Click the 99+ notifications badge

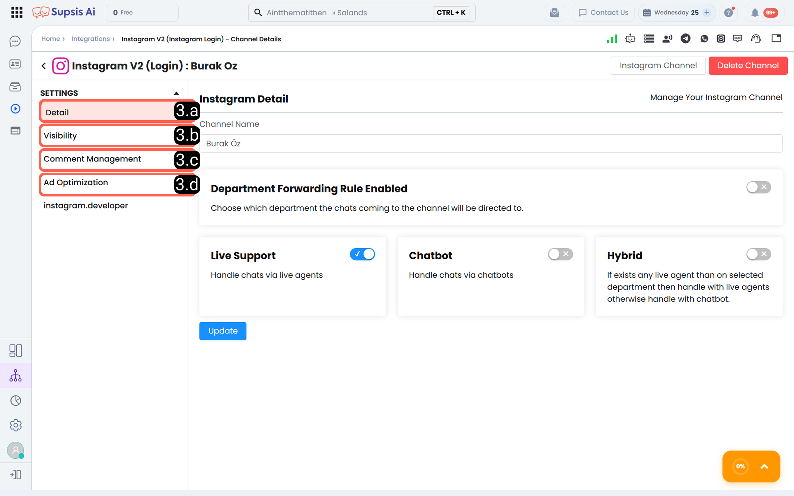point(770,13)
